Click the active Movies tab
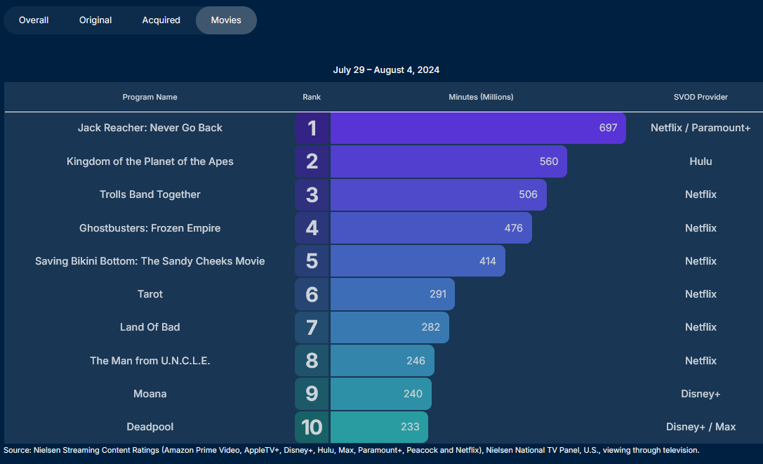The height and width of the screenshot is (464, 763). (226, 20)
